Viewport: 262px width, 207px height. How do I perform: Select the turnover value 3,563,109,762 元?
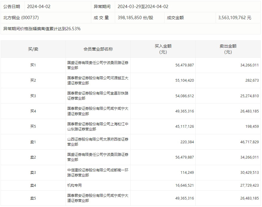[x=234, y=18]
